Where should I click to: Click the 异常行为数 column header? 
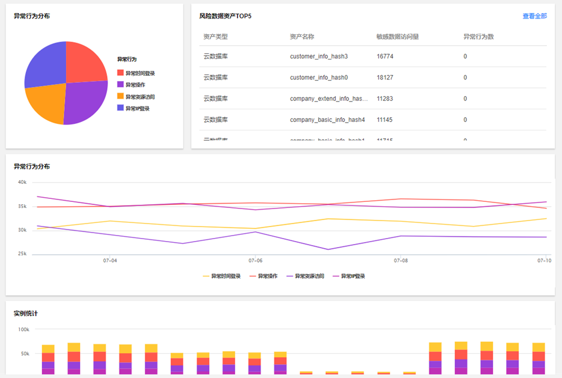478,37
